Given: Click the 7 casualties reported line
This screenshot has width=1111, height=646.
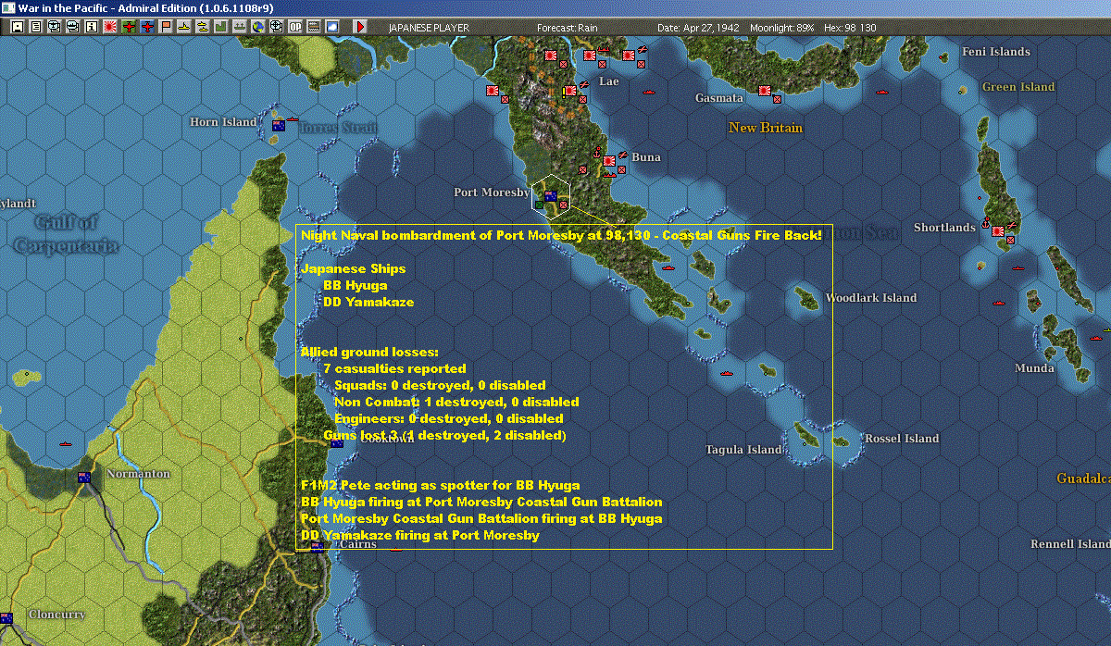Looking at the screenshot, I should tap(394, 368).
